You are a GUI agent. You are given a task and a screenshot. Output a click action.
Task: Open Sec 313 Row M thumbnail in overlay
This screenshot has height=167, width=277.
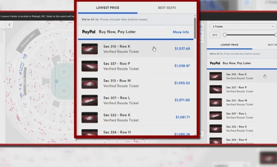coord(89,83)
